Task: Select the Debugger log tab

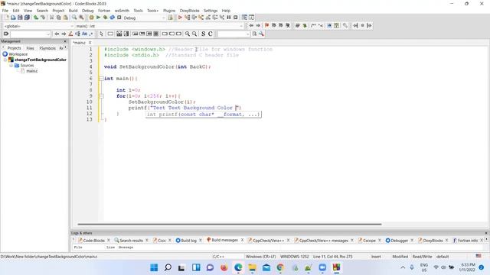Action: [x=397, y=241]
